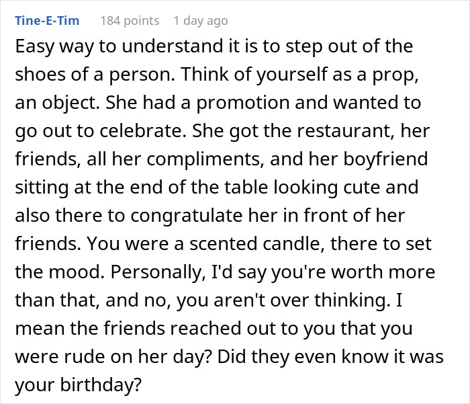Screen dimensions: 470x404
Task: Click the word 'Easy' starting the comment
Action: pyautogui.click(x=33, y=48)
